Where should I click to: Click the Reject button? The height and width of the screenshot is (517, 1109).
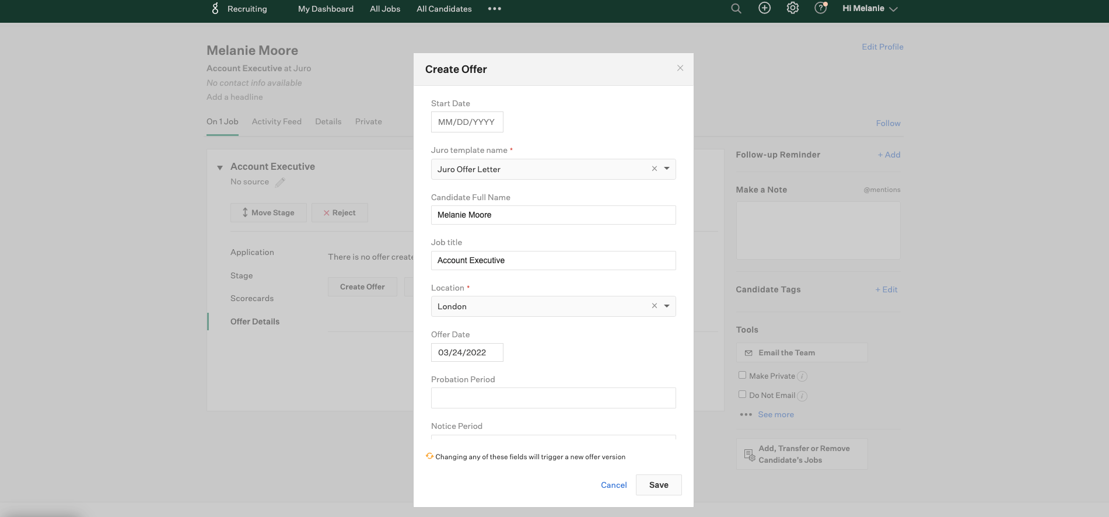[340, 212]
